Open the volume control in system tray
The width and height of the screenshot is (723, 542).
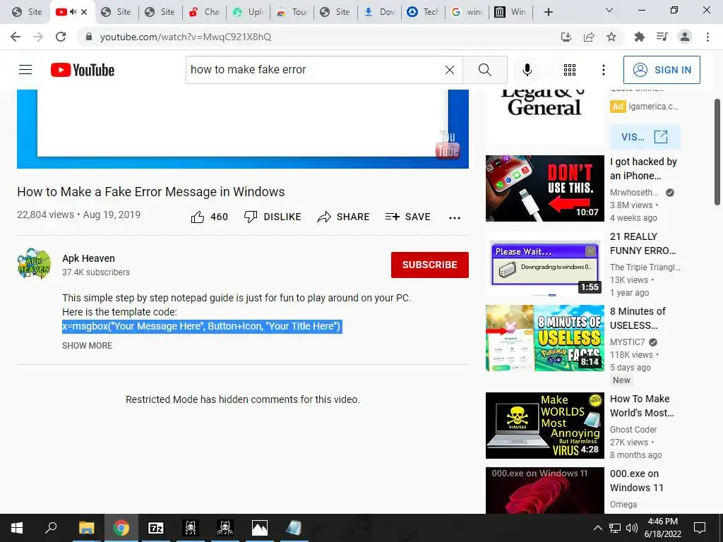[632, 528]
